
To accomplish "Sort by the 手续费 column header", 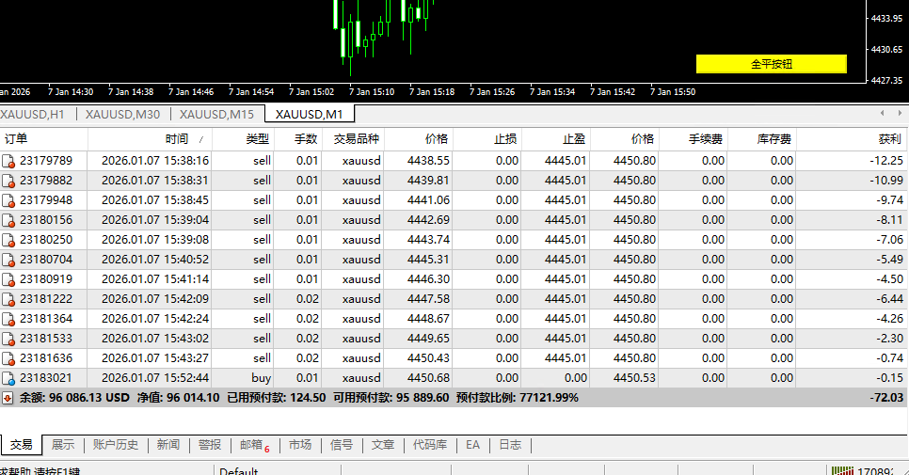I will point(694,139).
